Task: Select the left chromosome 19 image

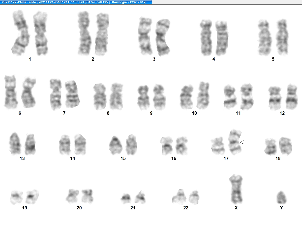Action: [x=17, y=197]
